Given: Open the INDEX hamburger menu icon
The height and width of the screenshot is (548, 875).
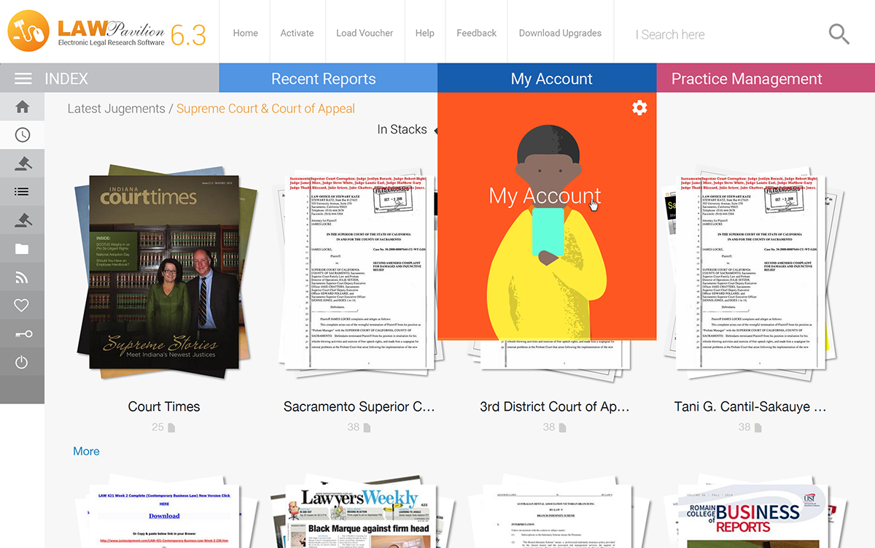Looking at the screenshot, I should (x=23, y=79).
